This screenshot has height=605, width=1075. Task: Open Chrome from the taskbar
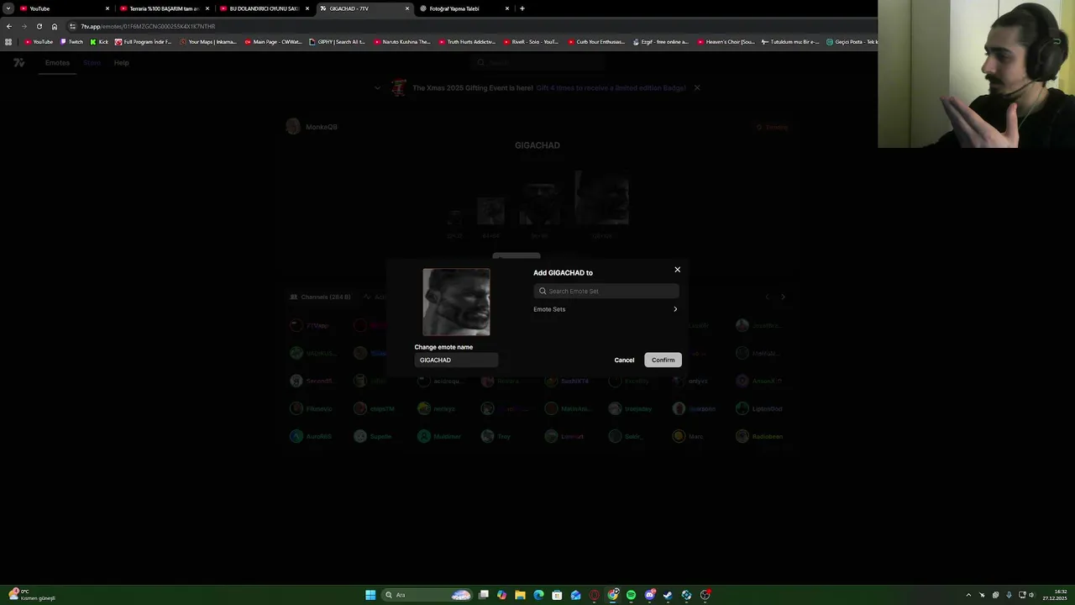[613, 595]
